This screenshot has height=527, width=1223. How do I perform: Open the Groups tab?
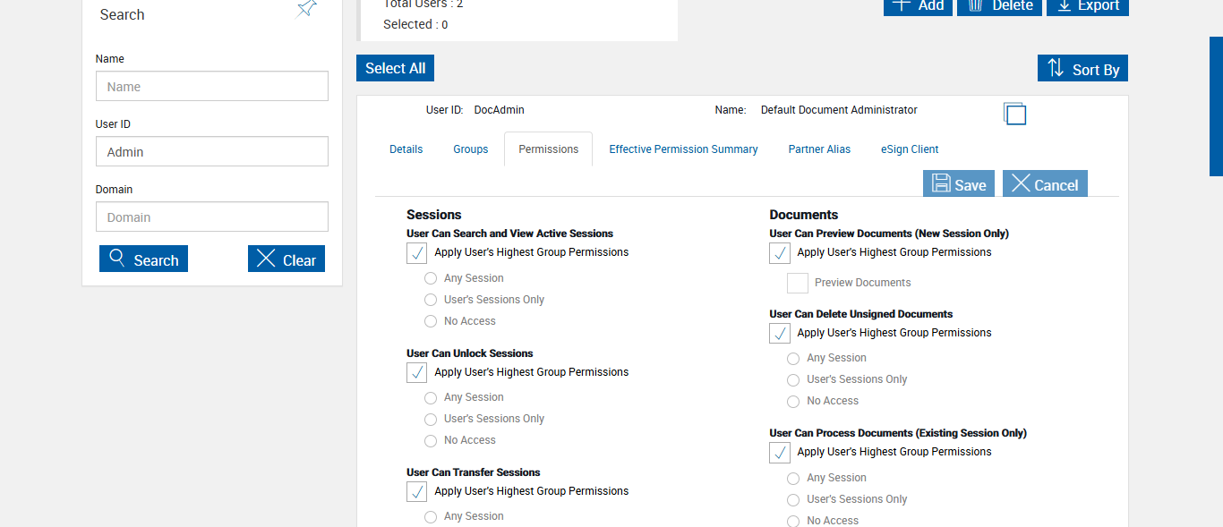coord(470,149)
